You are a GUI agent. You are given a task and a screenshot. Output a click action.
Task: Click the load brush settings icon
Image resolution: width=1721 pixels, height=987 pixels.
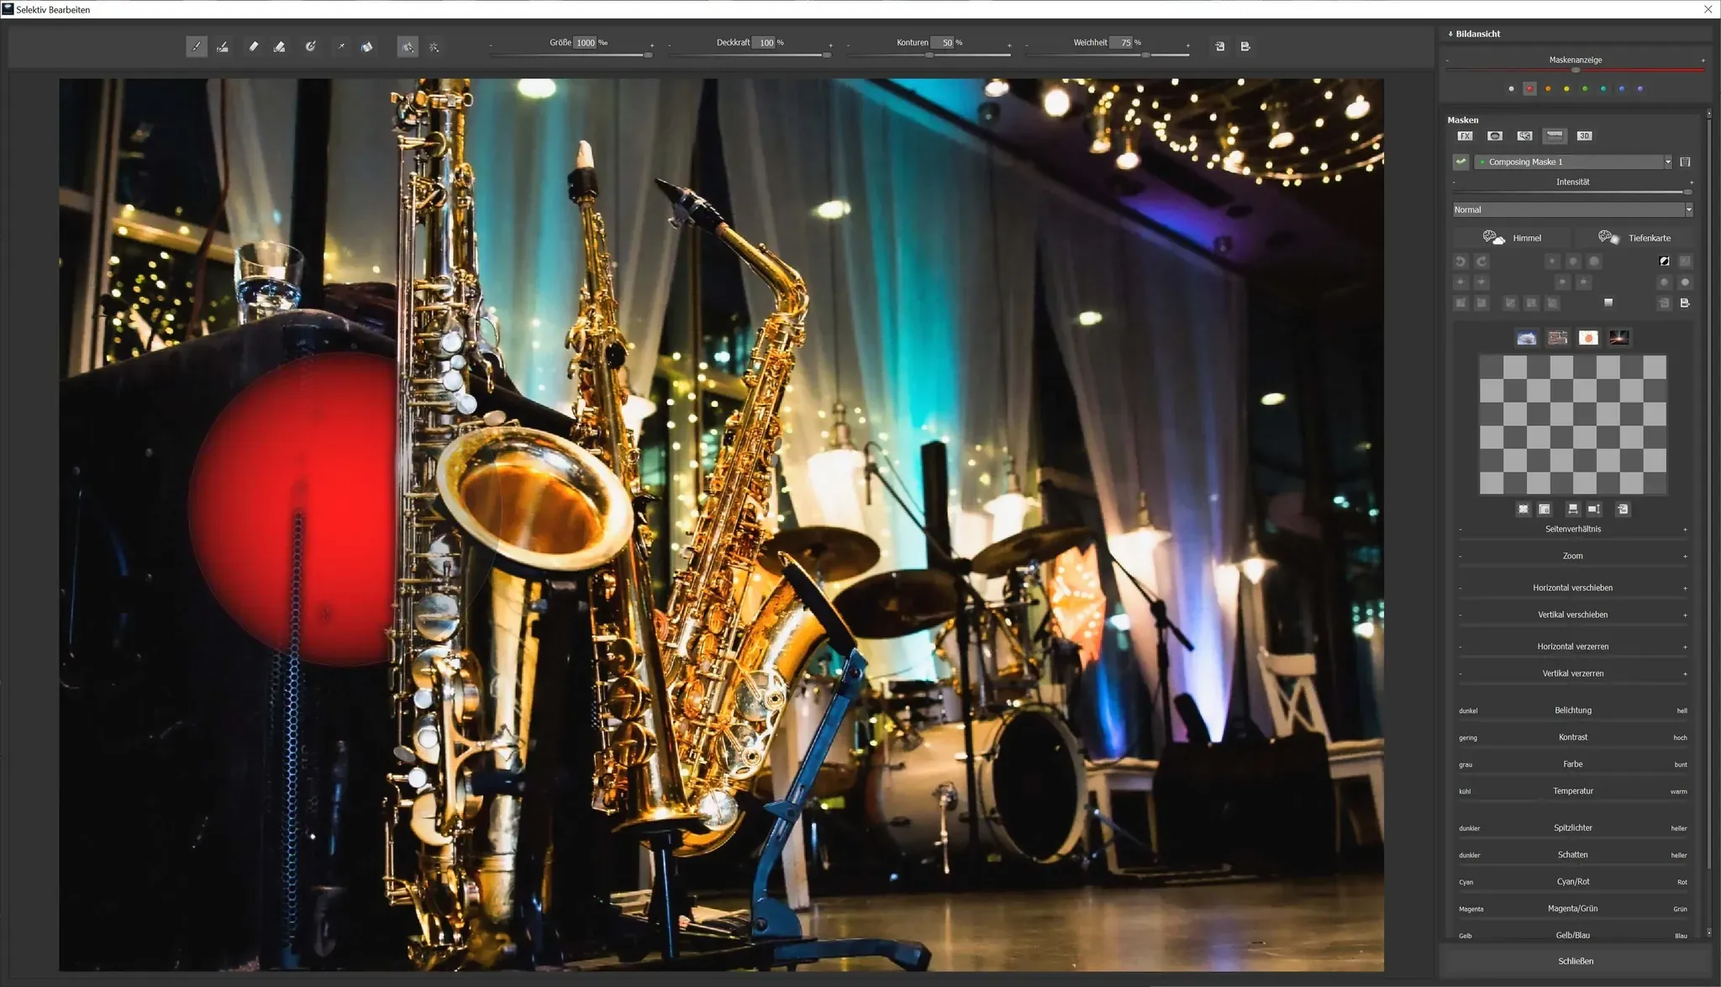1220,47
